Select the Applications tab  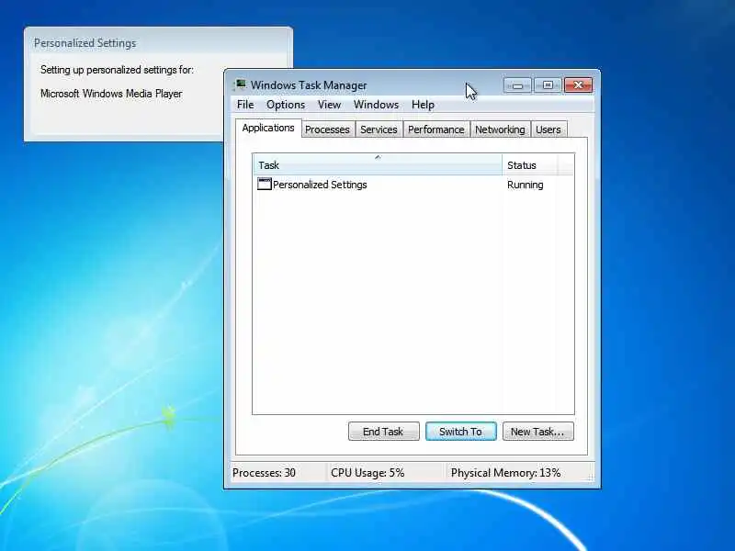(268, 128)
